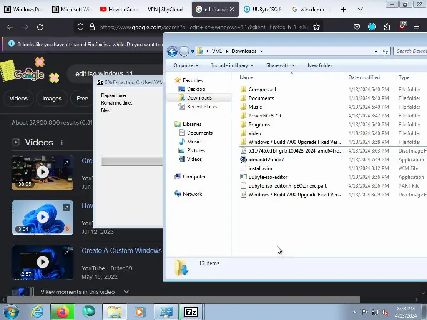Switch to the 'VPN | ShyCloud' tab
This screenshot has width=427, height=320.
click(x=165, y=9)
